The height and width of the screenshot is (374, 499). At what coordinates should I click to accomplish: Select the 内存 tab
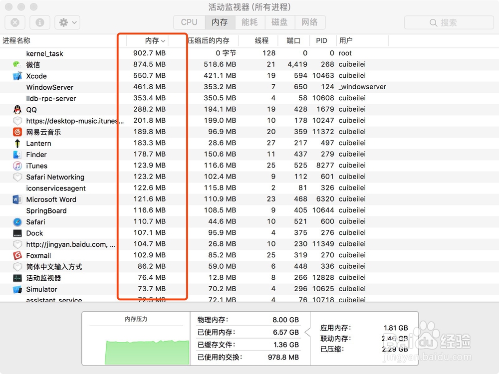220,22
